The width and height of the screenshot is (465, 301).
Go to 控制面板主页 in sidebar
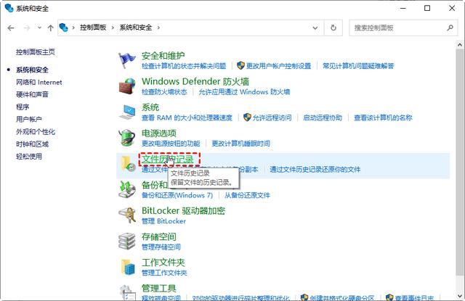point(36,52)
